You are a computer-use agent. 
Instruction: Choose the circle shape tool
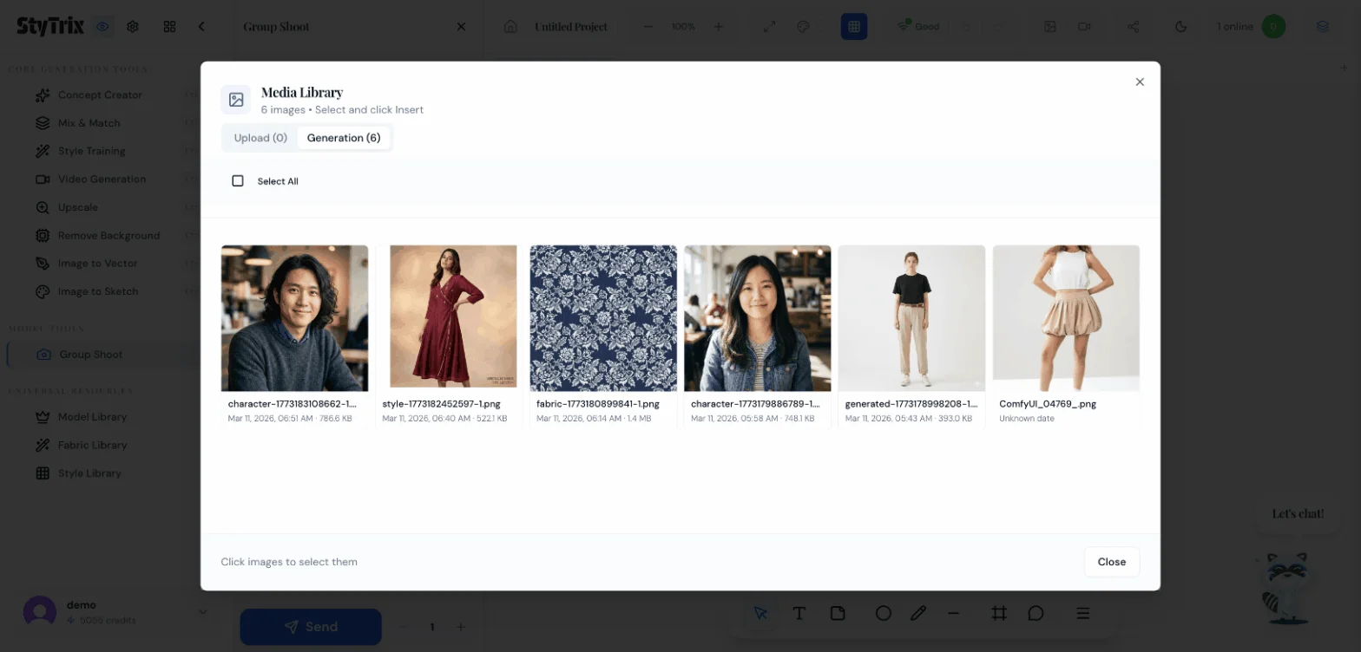[x=883, y=613]
